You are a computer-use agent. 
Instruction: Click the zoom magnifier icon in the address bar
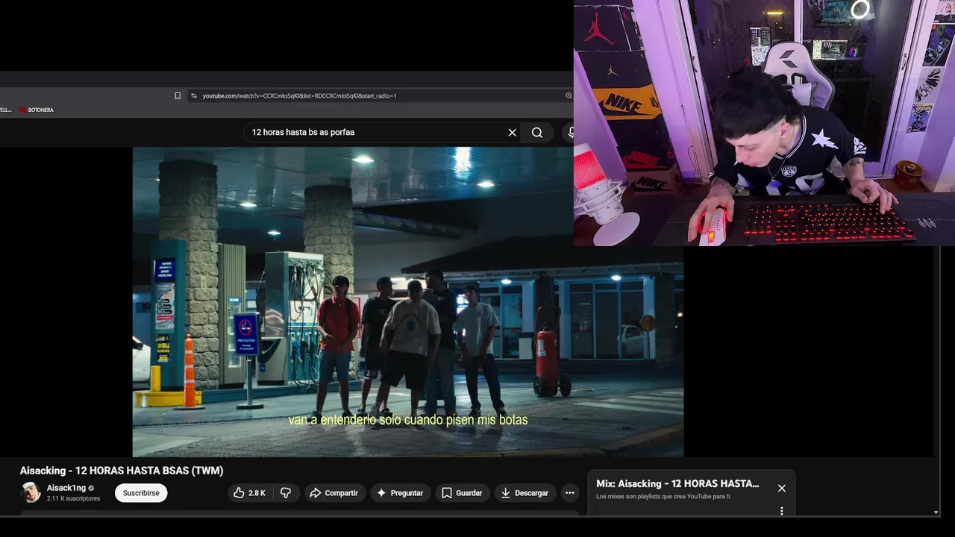(569, 95)
